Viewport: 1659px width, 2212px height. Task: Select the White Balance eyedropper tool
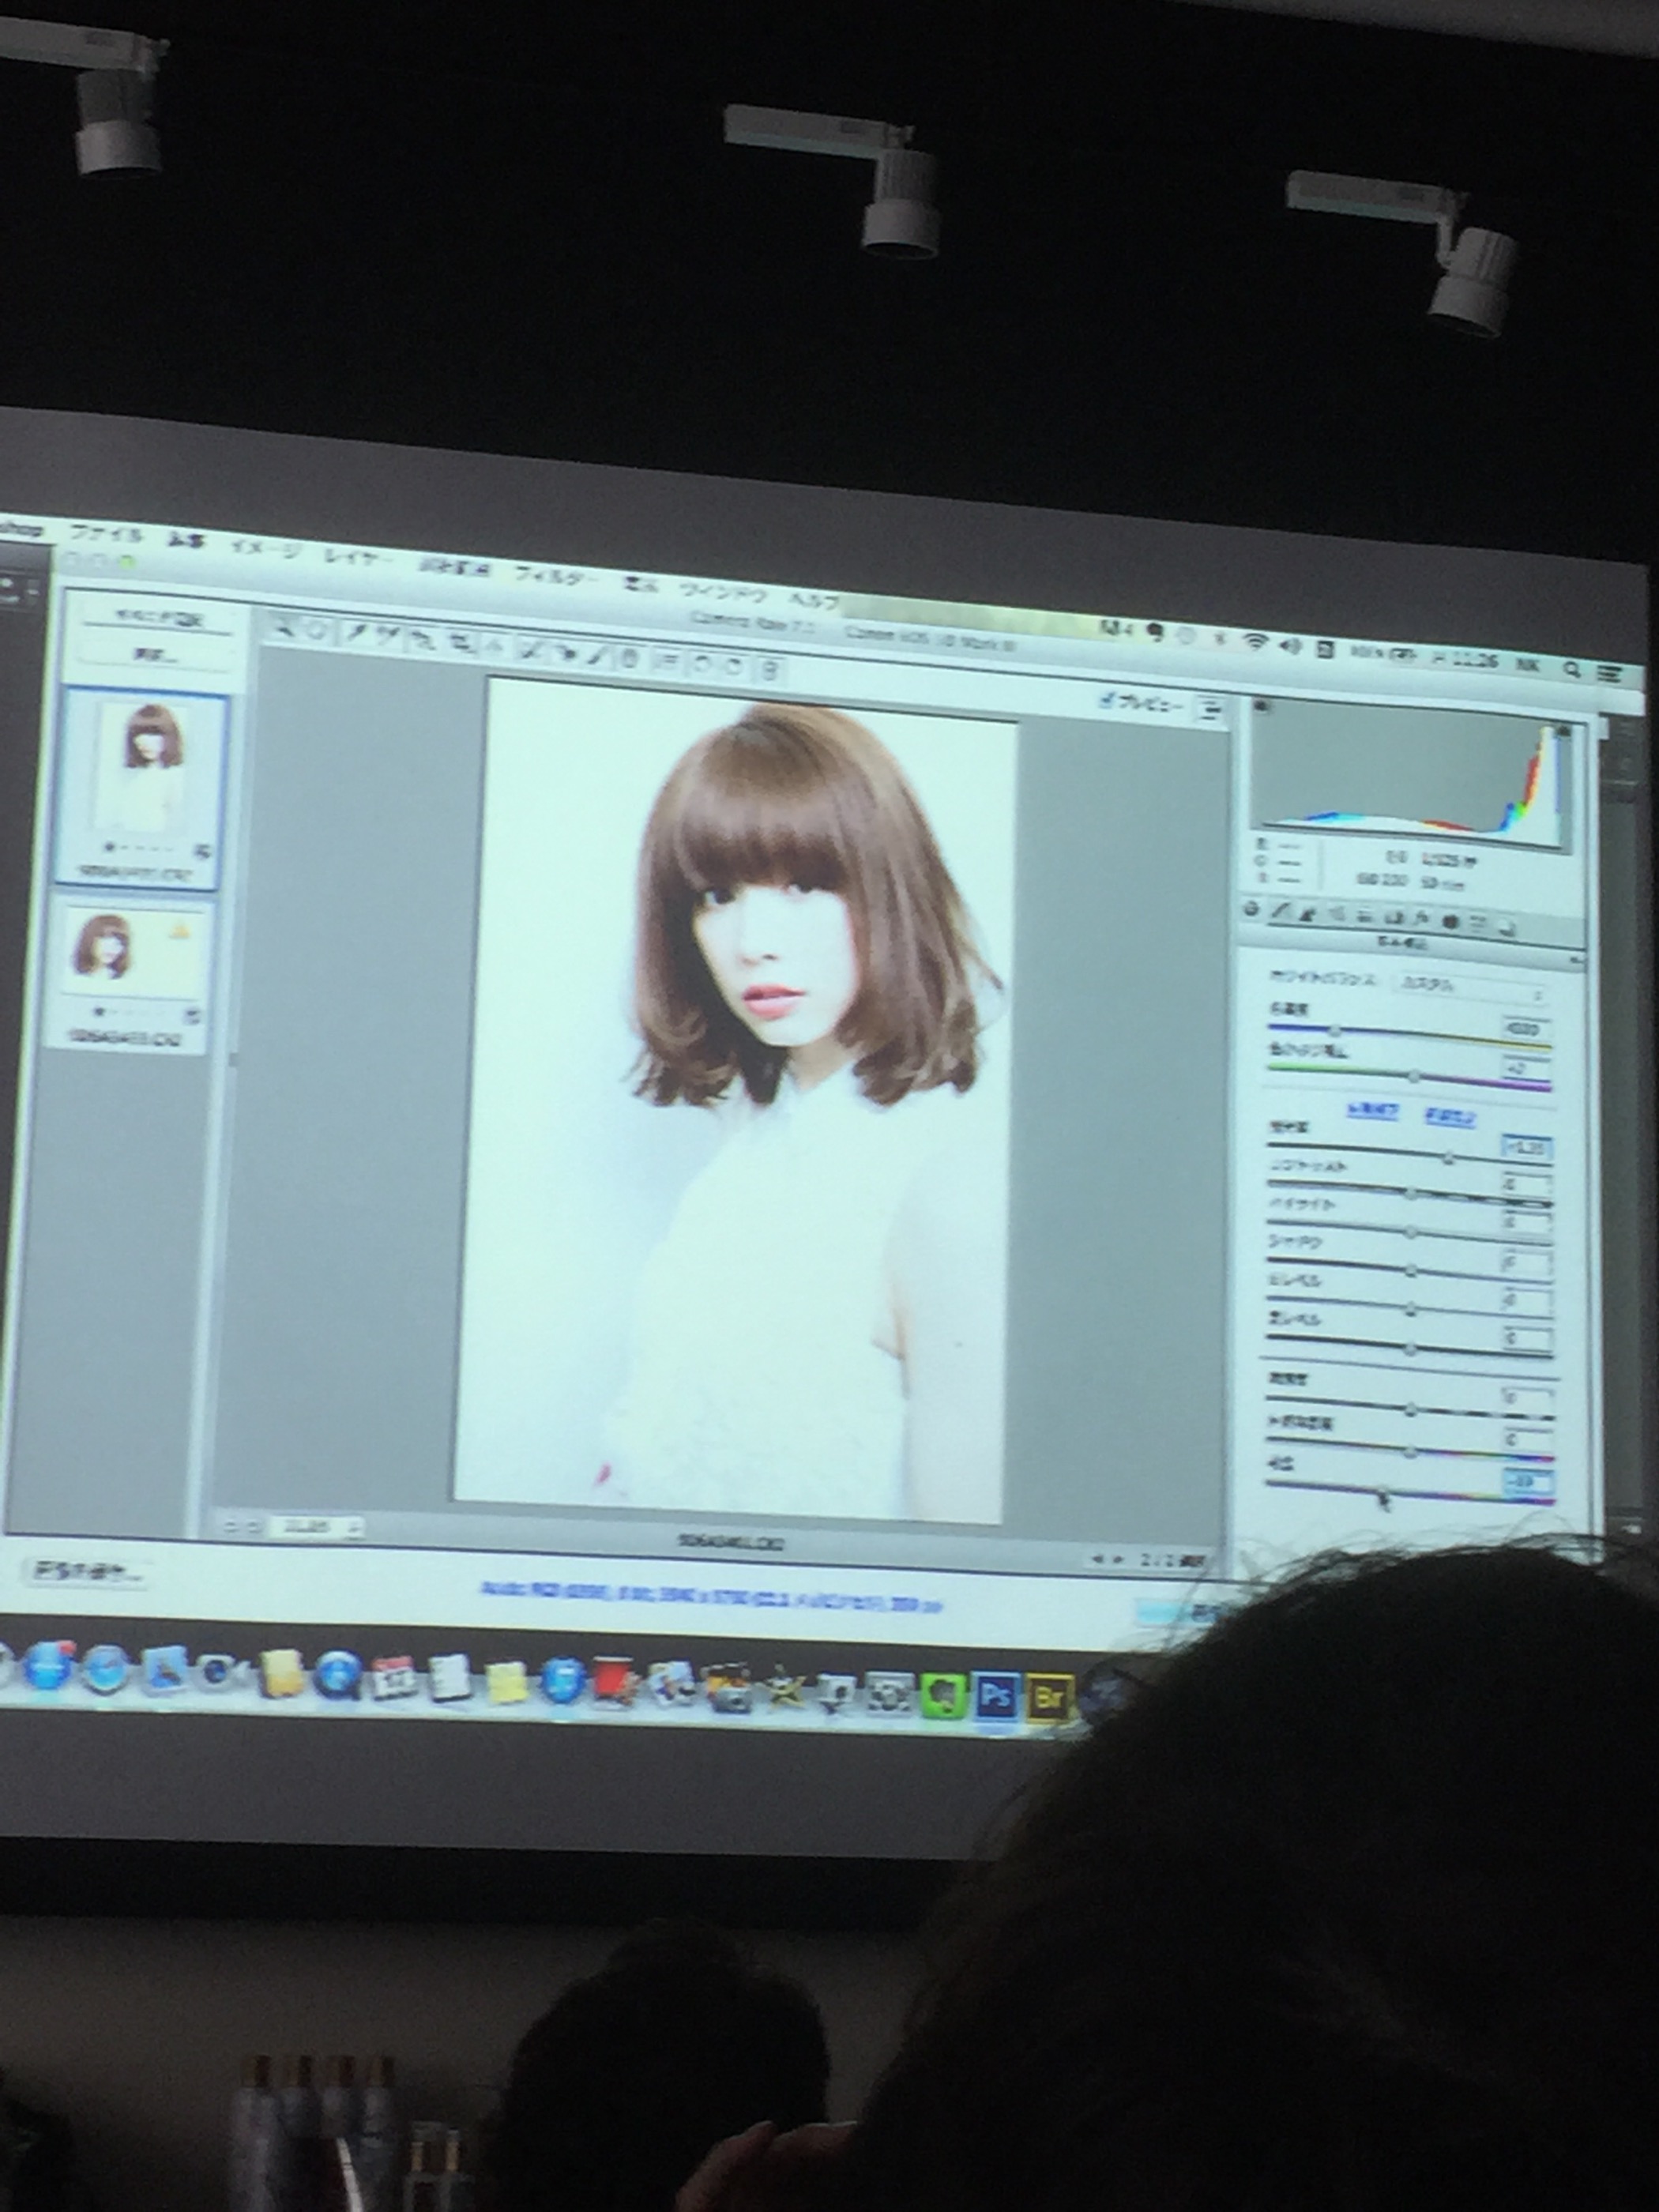pos(357,633)
